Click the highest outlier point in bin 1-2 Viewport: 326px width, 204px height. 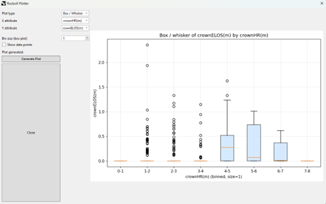[147, 45]
